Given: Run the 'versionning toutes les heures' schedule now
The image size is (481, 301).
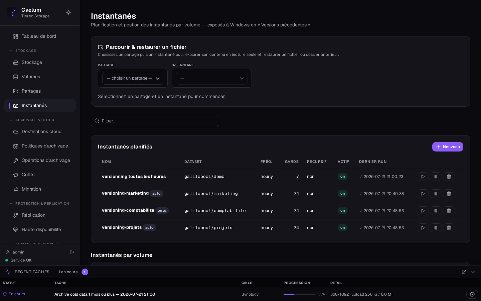Looking at the screenshot, I should pyautogui.click(x=423, y=177).
